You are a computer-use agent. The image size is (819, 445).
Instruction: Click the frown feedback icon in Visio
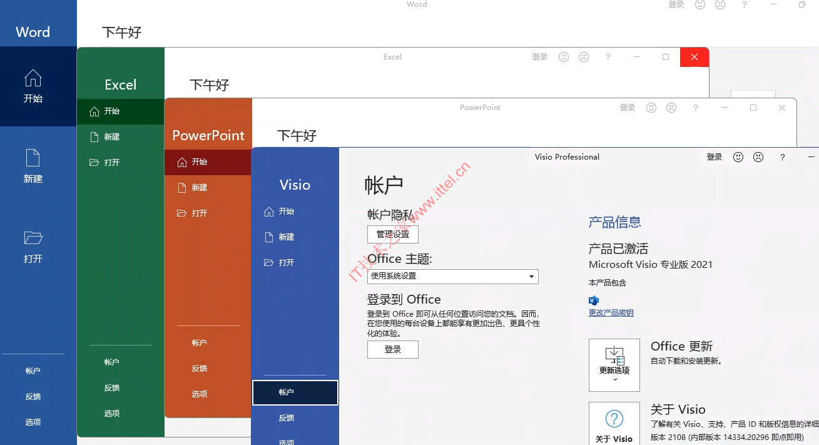[x=758, y=157]
